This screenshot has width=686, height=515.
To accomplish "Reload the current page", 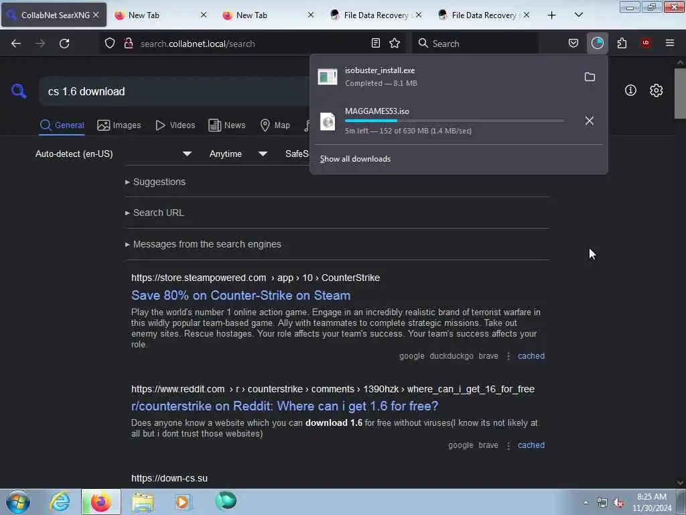I will click(x=64, y=44).
